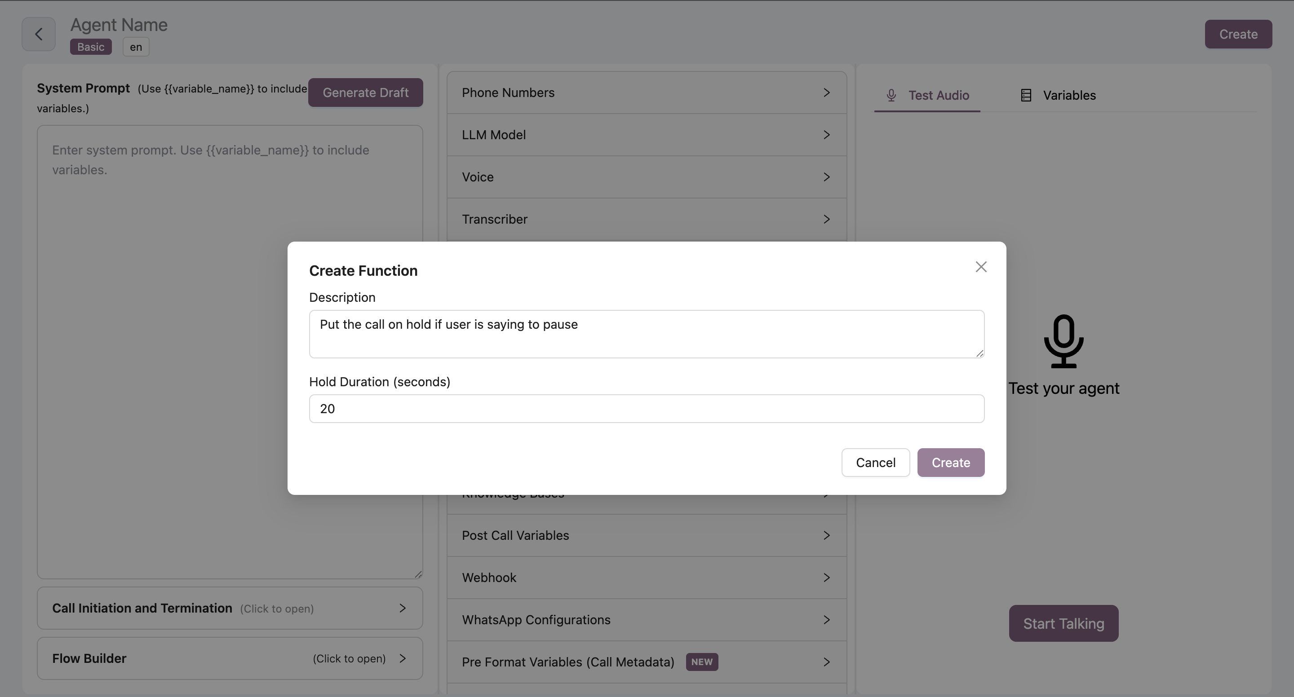Close the Create Function dialog with X
Image resolution: width=1294 pixels, height=697 pixels.
pos(980,267)
